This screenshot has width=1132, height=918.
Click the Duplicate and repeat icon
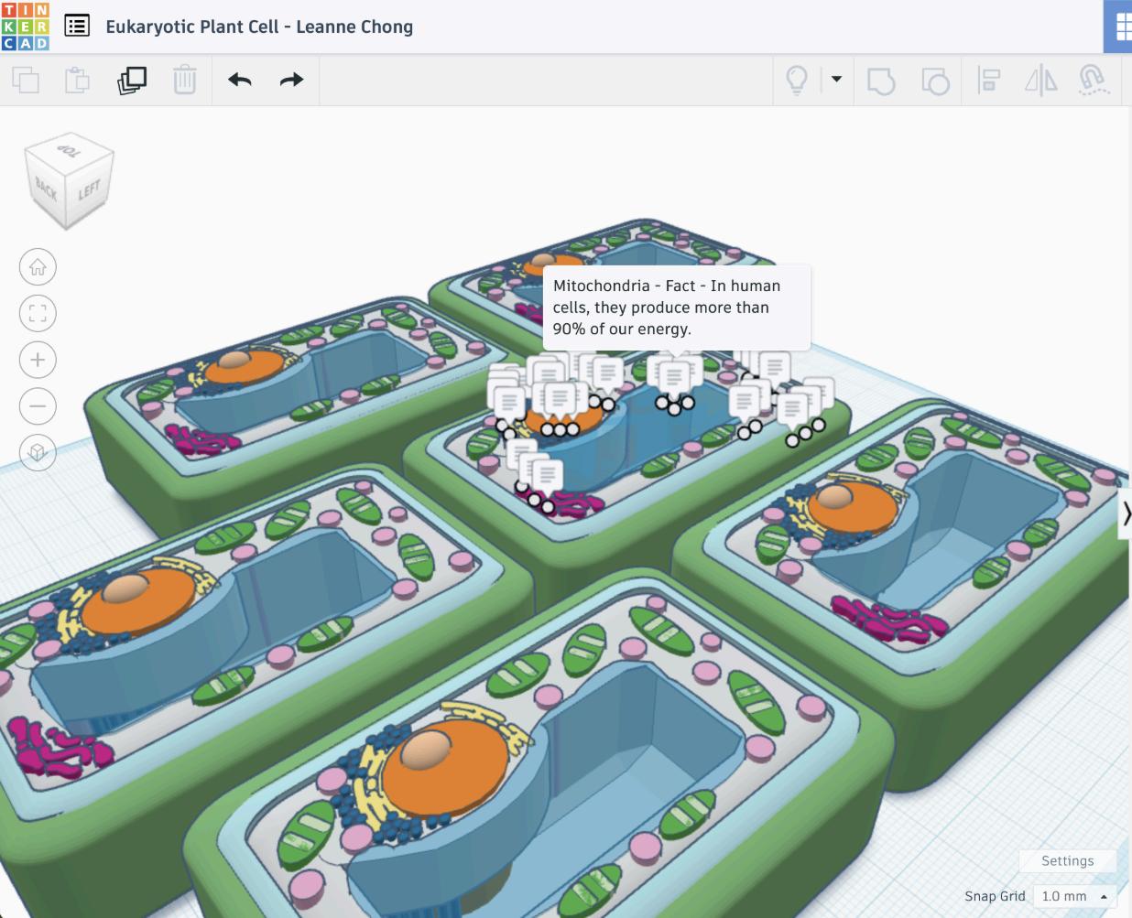click(x=132, y=80)
